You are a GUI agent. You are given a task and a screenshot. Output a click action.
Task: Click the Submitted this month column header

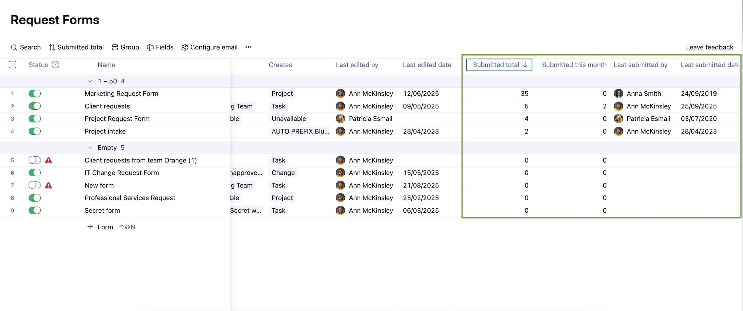[x=574, y=65]
